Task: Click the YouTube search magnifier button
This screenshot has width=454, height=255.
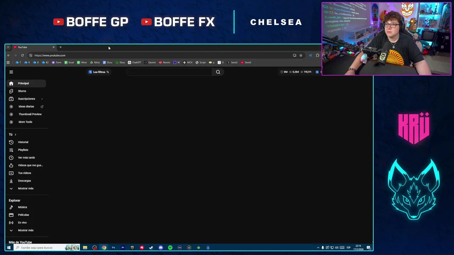Action: pos(218,72)
